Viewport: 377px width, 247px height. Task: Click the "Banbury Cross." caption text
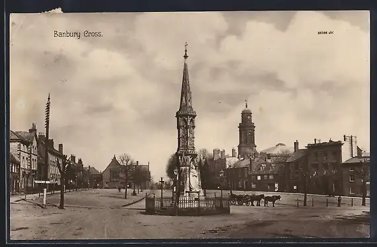[78, 34]
